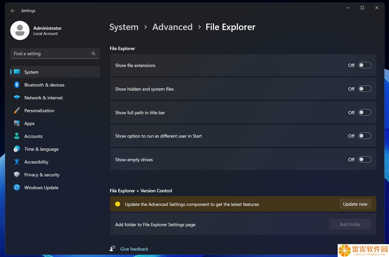Select Accessibility in the sidebar
Viewport: 389px width, 257px height.
point(55,162)
